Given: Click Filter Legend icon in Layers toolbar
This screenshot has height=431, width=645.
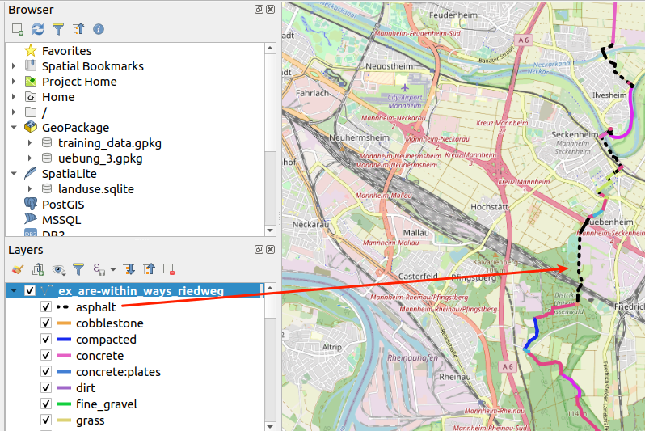Looking at the screenshot, I should [x=78, y=269].
